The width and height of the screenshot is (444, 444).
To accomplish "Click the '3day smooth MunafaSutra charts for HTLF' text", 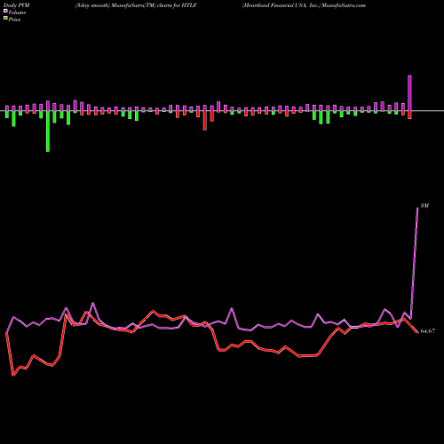I will [x=136, y=5].
